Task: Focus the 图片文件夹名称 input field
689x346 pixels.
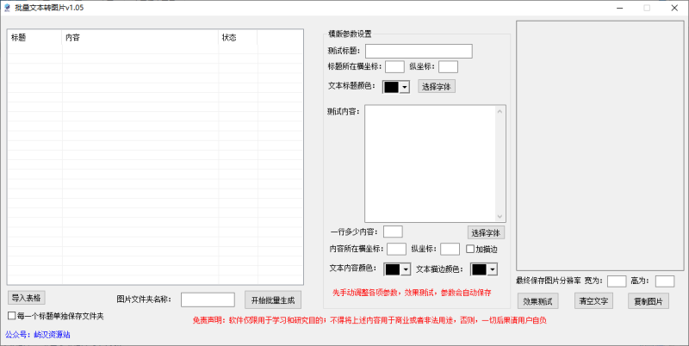Action: pyautogui.click(x=208, y=300)
